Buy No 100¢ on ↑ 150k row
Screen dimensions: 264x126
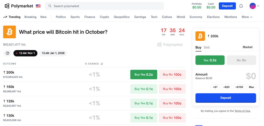[x=172, y=89]
